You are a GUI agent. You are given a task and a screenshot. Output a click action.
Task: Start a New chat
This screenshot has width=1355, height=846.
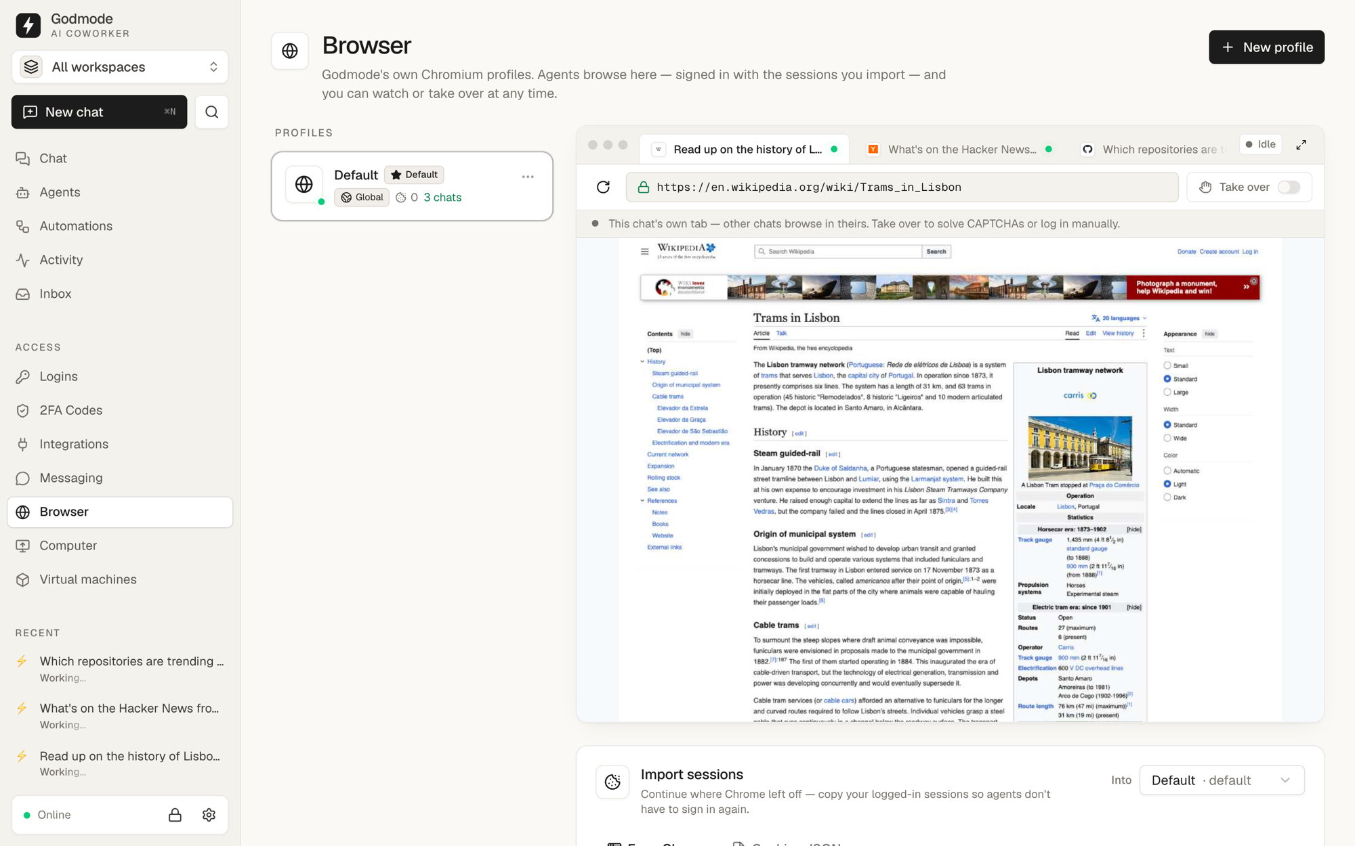click(x=99, y=112)
